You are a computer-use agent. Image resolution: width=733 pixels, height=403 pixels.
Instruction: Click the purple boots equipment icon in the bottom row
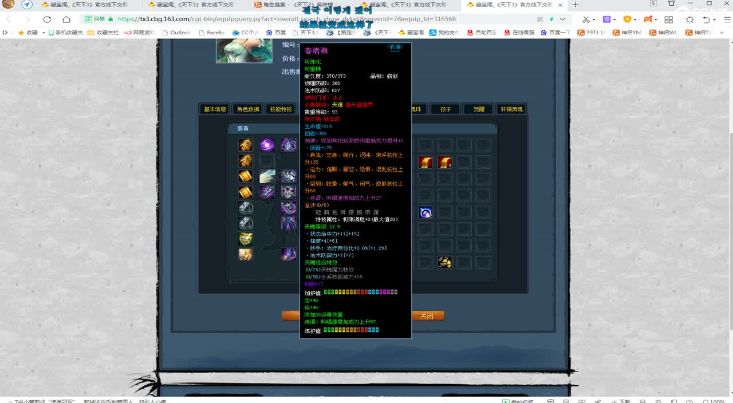point(289,254)
